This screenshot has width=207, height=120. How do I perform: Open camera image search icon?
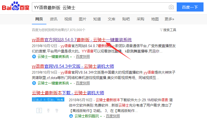(171, 7)
